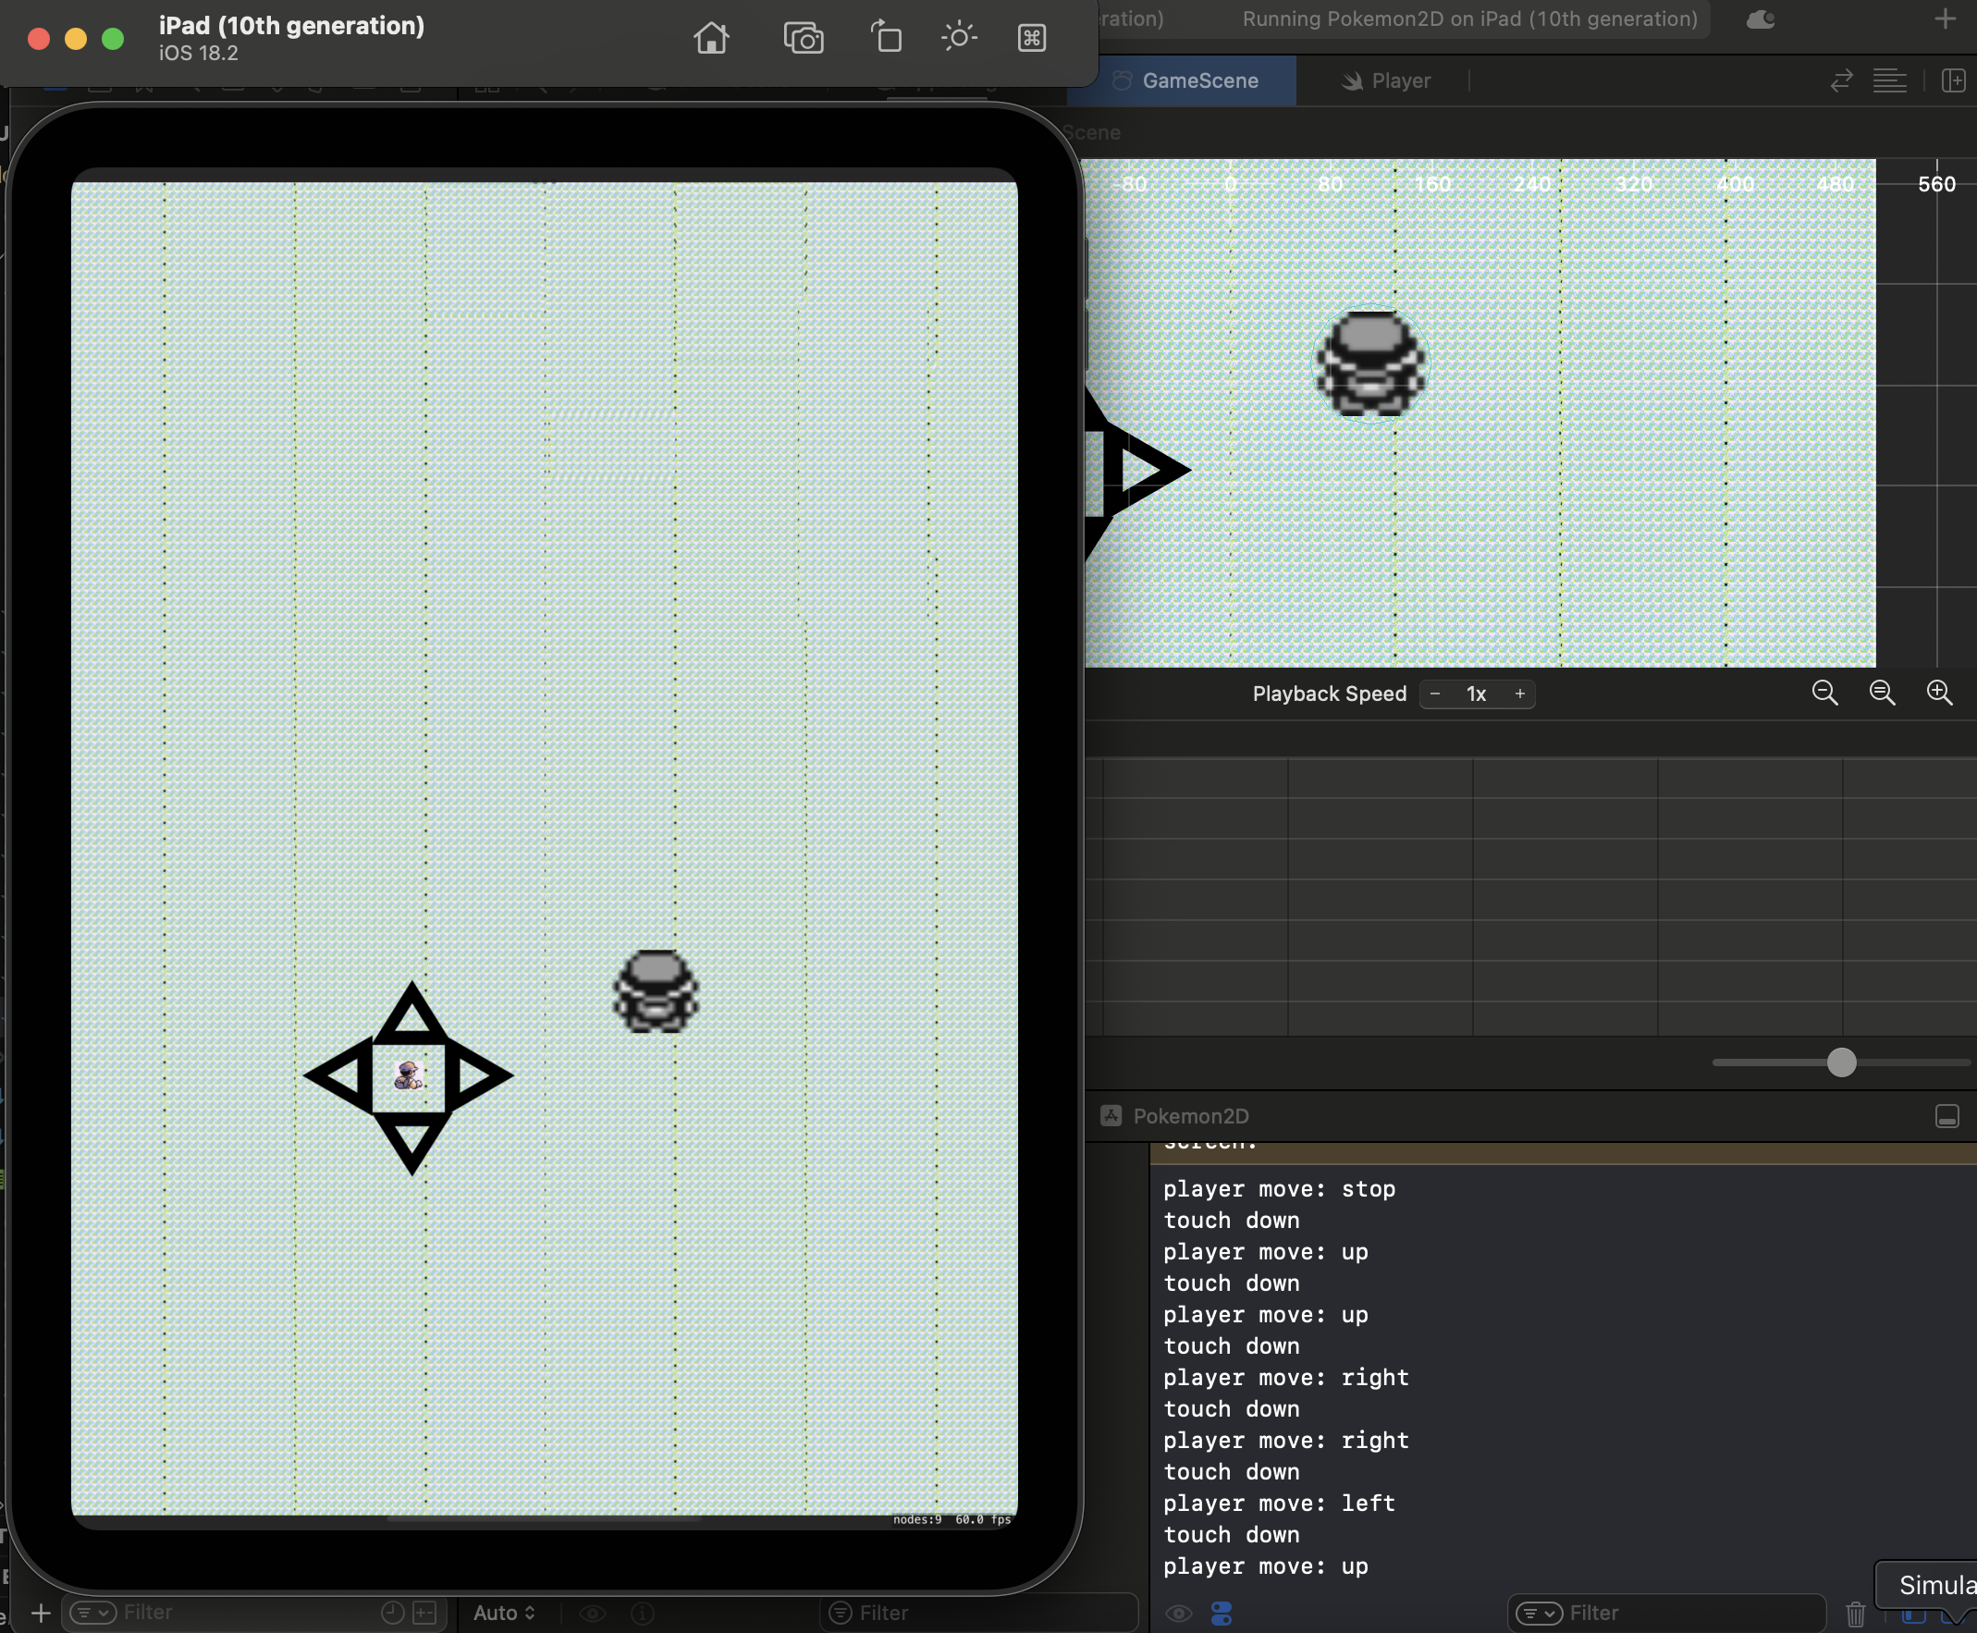Open the Auto variables view dropdown
The width and height of the screenshot is (1977, 1633).
(504, 1614)
